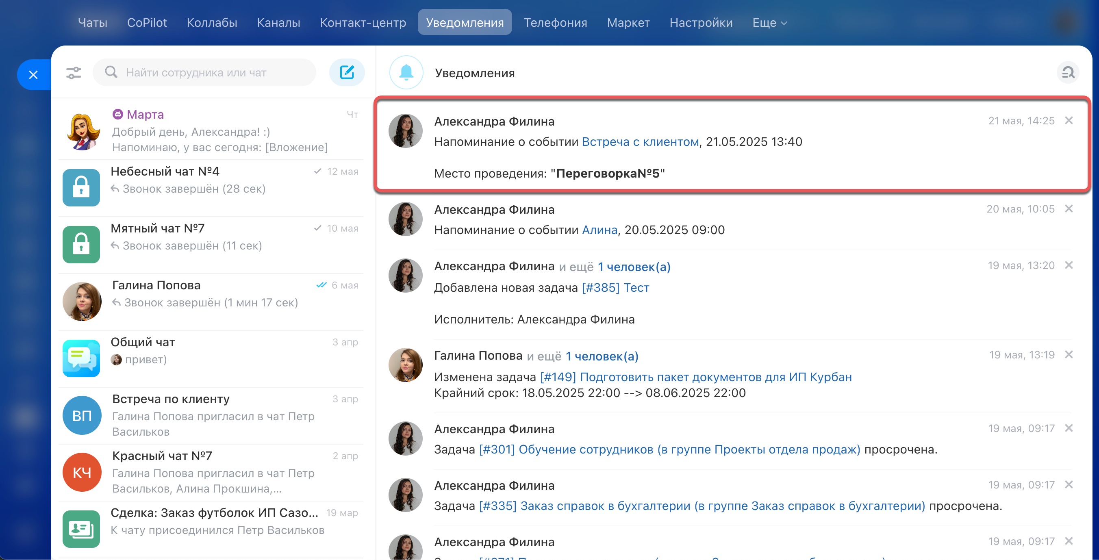Open the Встреча с клиентом event link
1099x560 pixels.
(640, 141)
